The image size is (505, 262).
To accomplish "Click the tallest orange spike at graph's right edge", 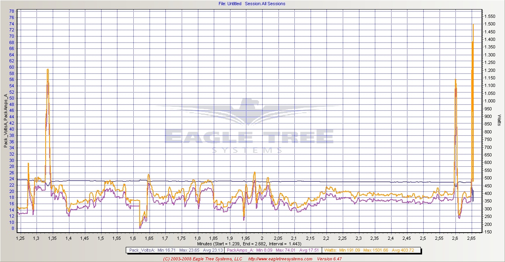I will 473,25.
